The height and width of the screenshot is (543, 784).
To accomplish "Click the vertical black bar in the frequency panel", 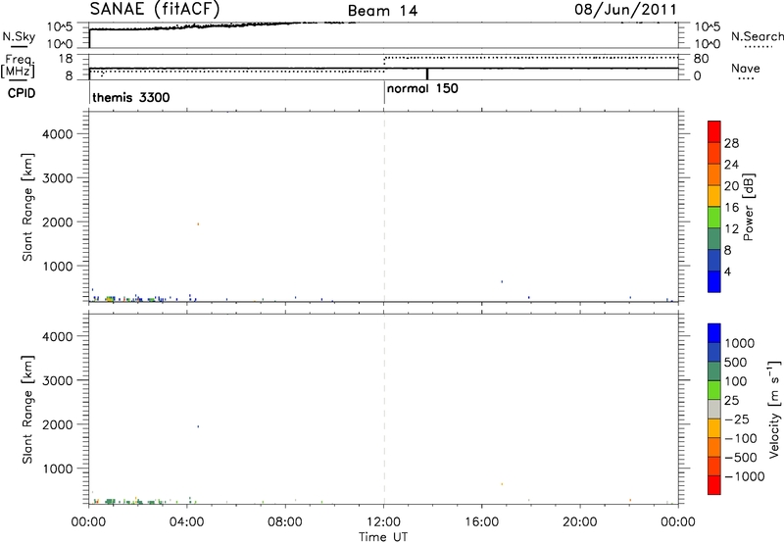I will click(427, 74).
